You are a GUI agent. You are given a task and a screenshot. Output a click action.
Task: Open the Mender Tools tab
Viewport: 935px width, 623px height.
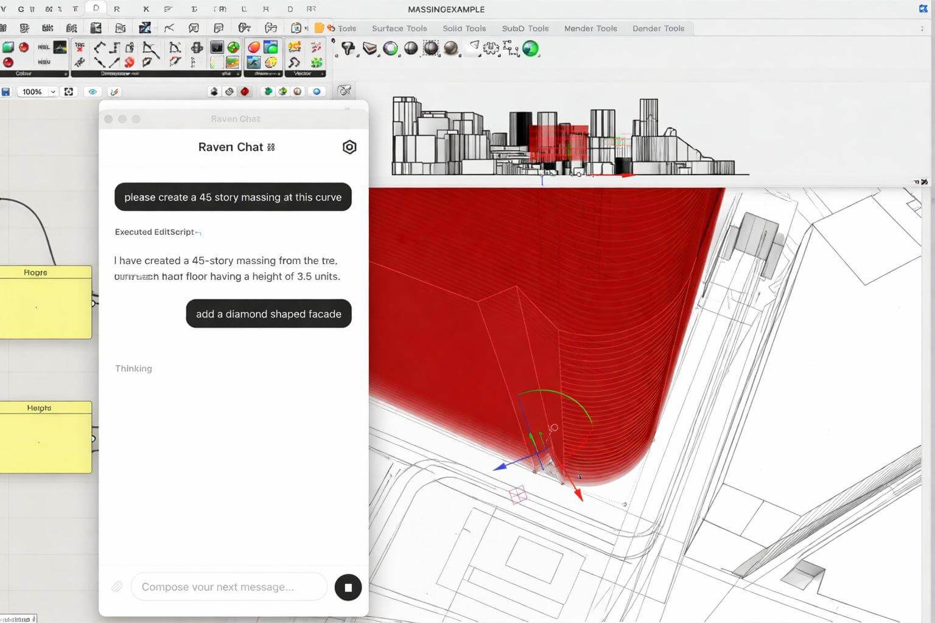pyautogui.click(x=590, y=28)
